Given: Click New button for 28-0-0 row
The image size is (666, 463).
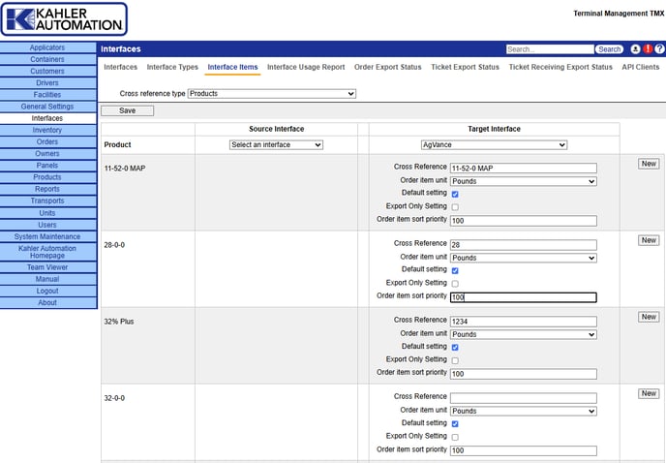Looking at the screenshot, I should (649, 240).
